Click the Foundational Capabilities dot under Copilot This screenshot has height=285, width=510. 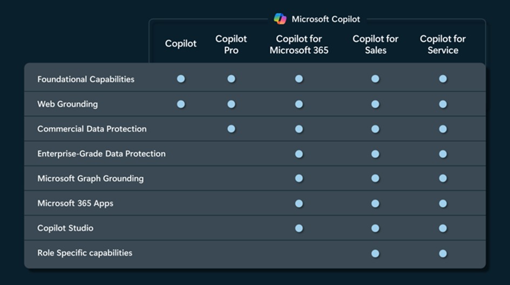pos(181,79)
